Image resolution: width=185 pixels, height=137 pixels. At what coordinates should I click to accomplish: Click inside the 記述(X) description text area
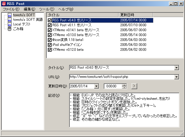[x=124, y=110]
